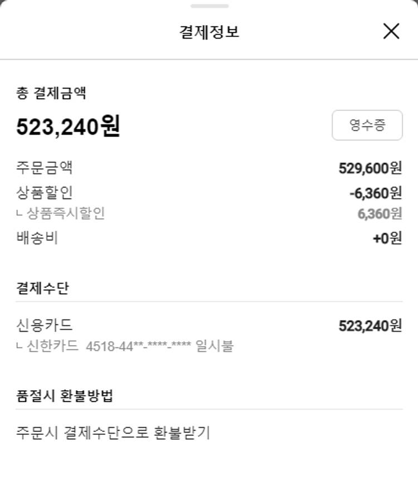This screenshot has height=500, width=418.
Task: Select the -6,360원 discount value
Action: pyautogui.click(x=375, y=193)
